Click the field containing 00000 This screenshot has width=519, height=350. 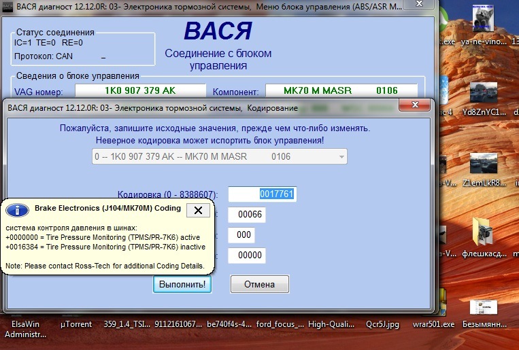tap(247, 255)
